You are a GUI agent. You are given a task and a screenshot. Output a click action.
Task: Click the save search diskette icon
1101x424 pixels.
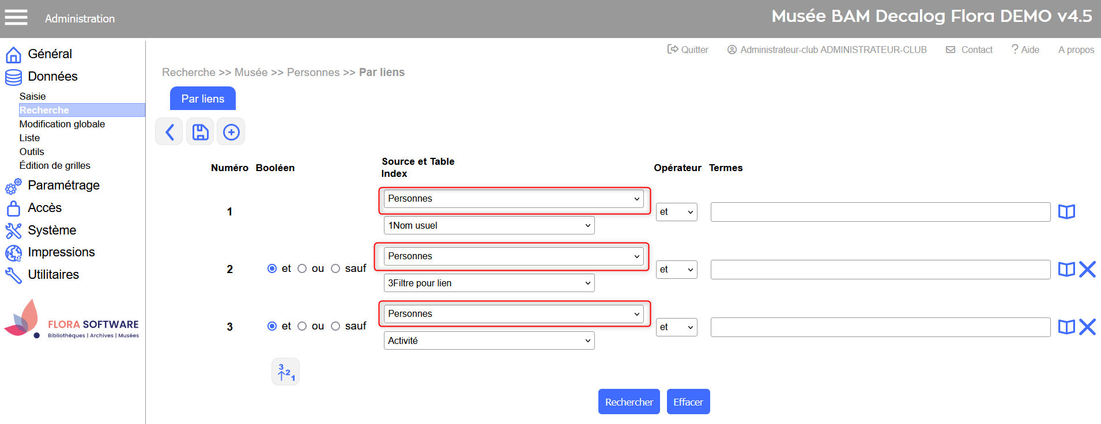(200, 132)
